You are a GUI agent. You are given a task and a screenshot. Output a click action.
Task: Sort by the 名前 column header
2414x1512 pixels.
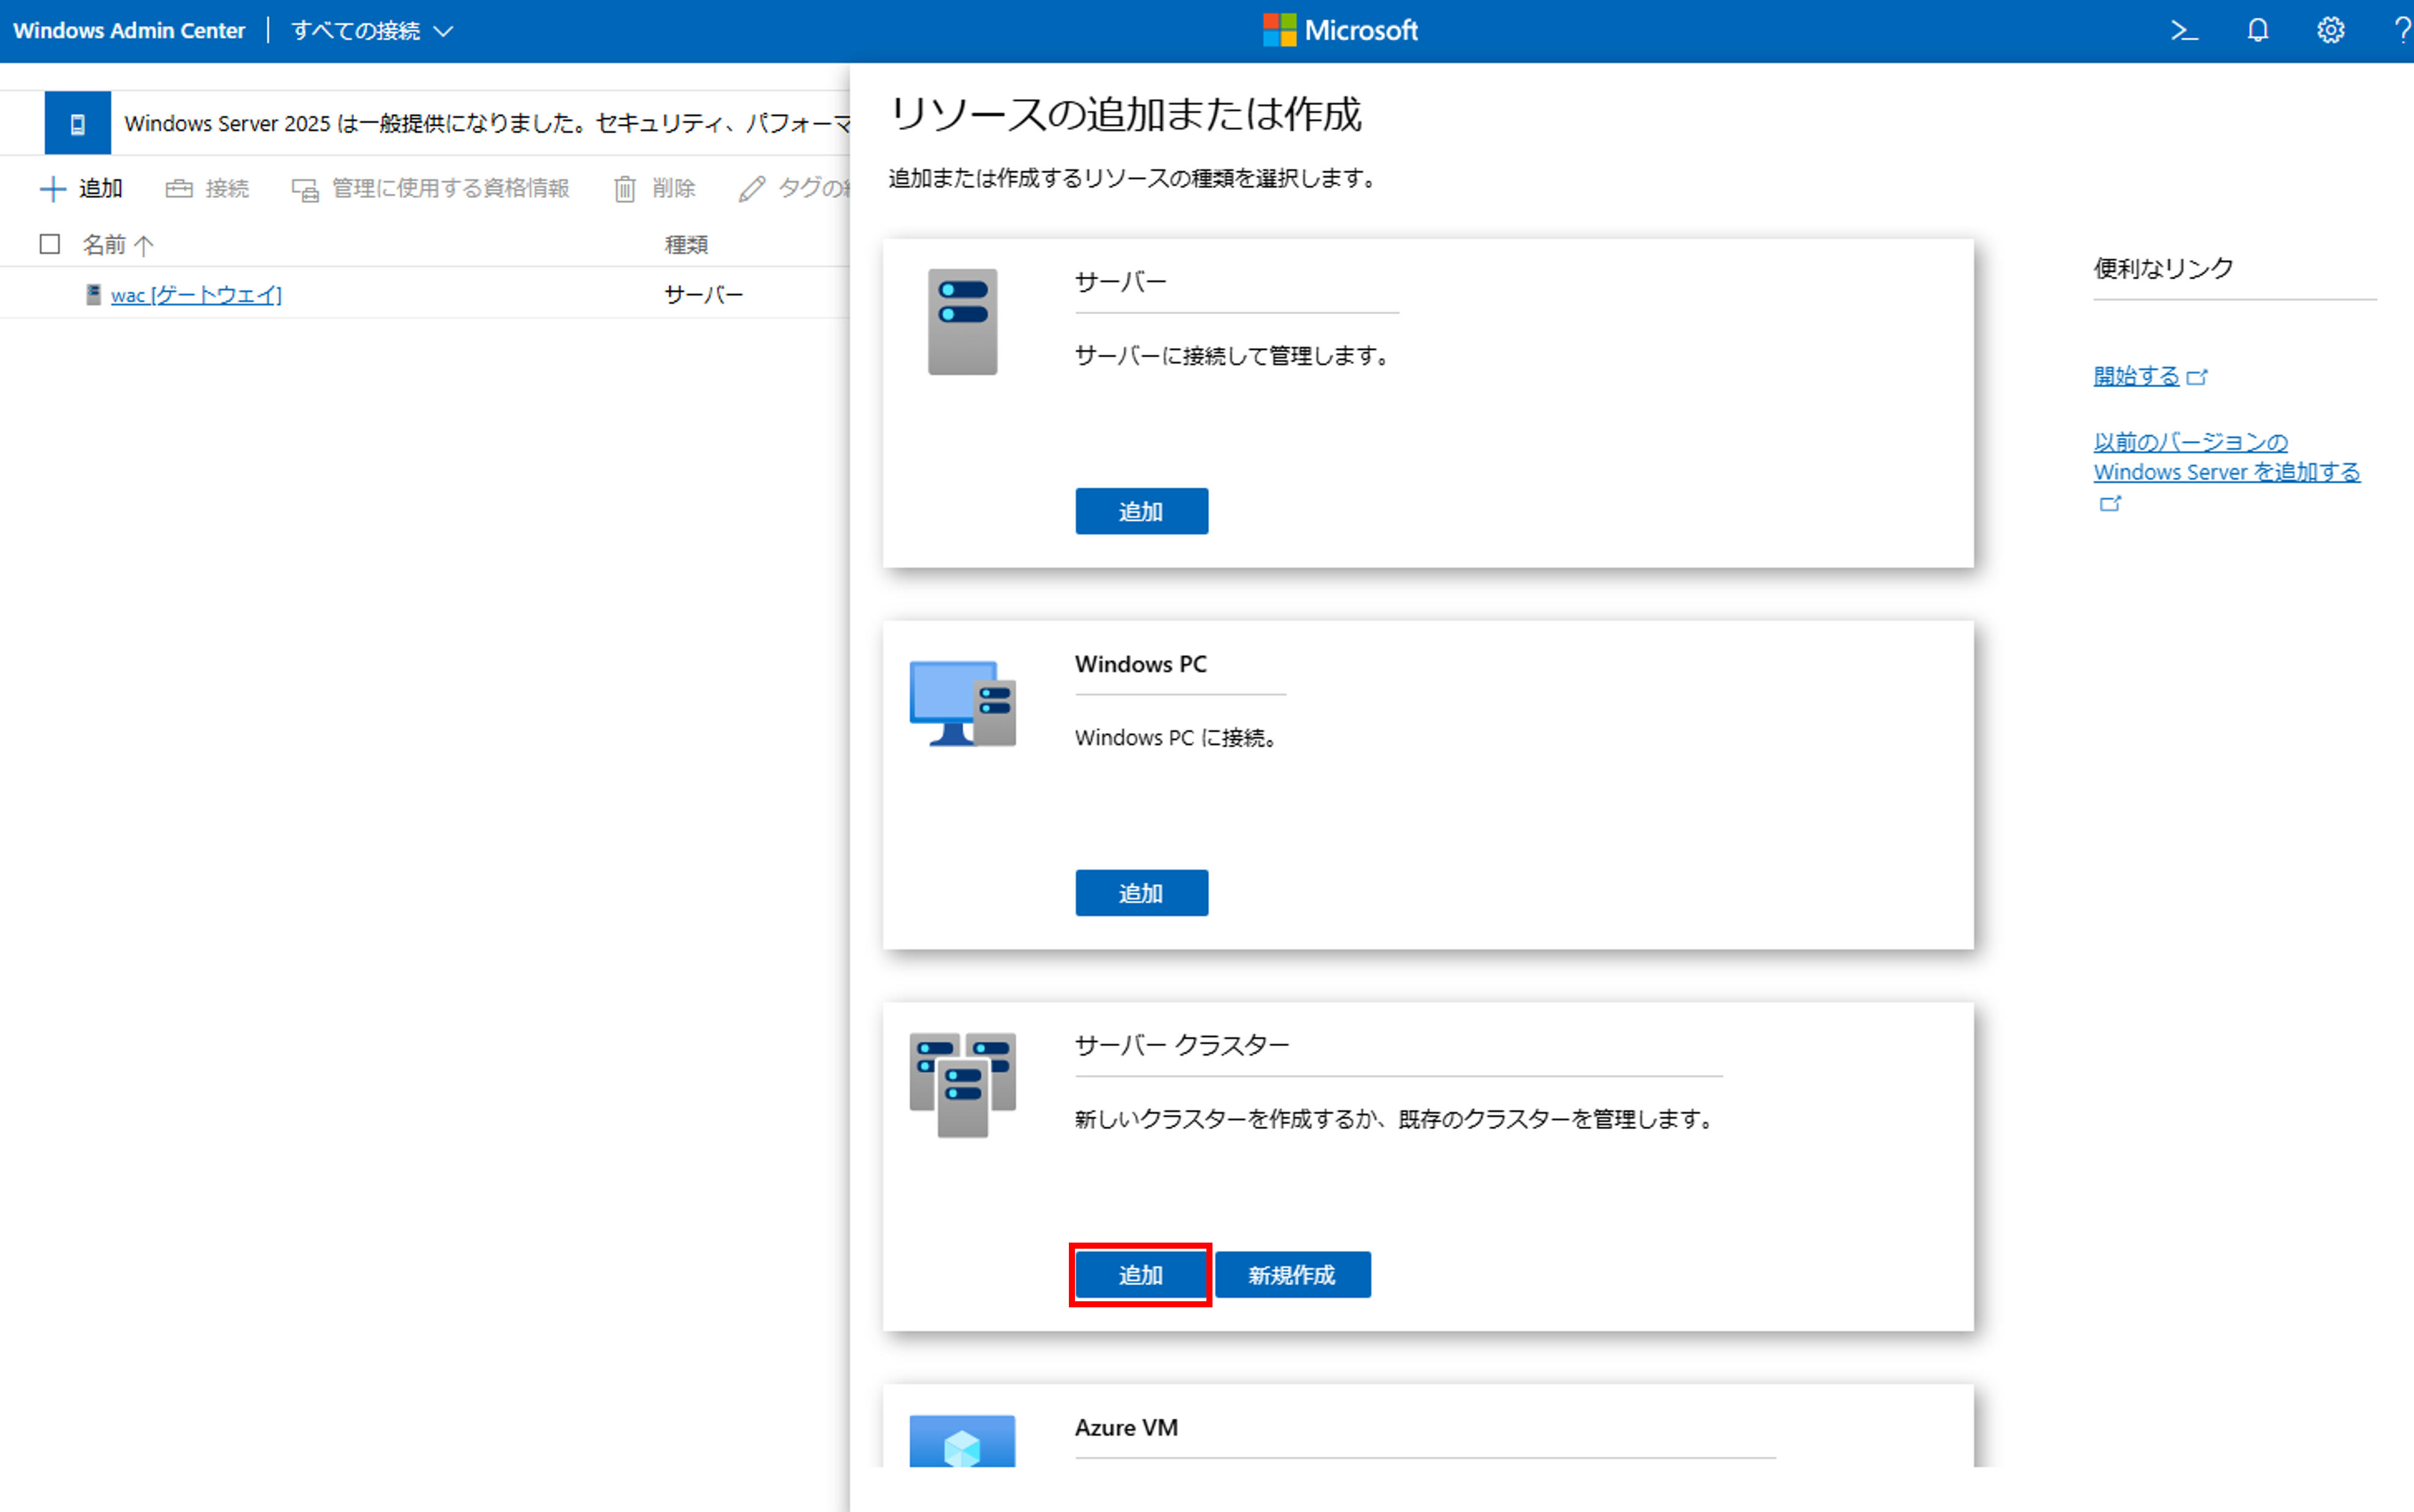[105, 245]
